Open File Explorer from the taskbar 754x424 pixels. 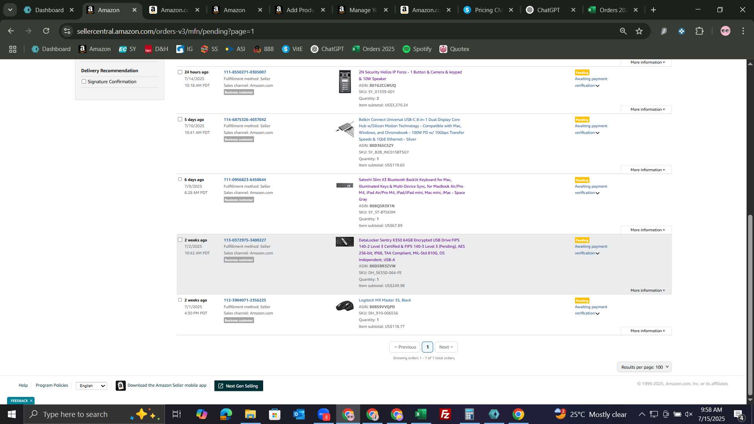point(250,414)
